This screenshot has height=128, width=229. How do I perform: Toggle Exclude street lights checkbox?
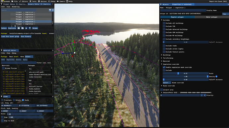pos(164,49)
